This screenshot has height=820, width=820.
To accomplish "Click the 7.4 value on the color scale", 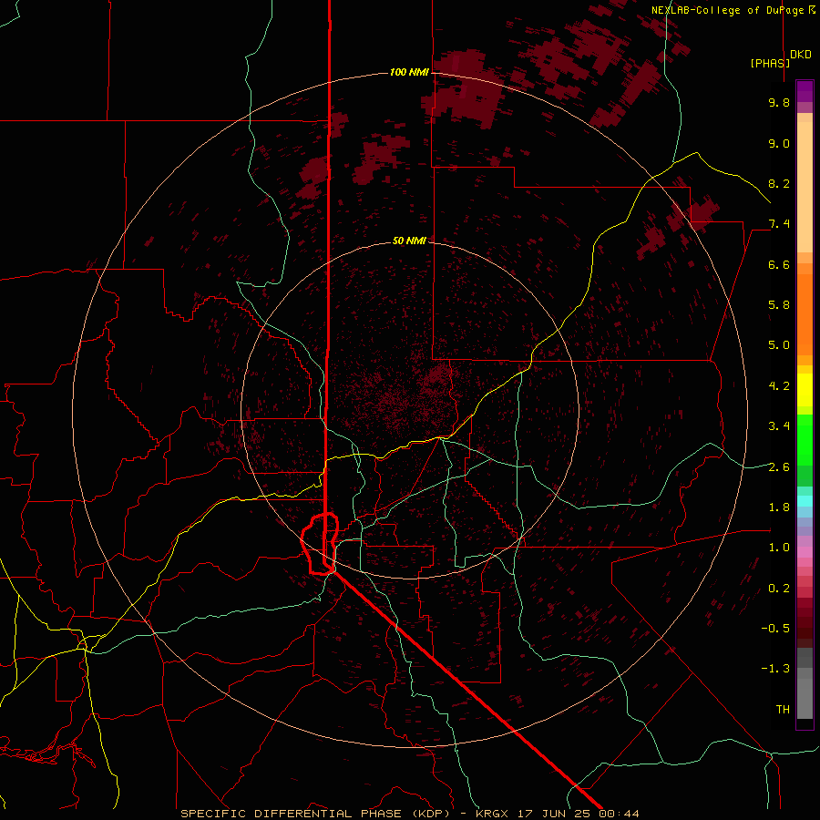I will [x=779, y=224].
